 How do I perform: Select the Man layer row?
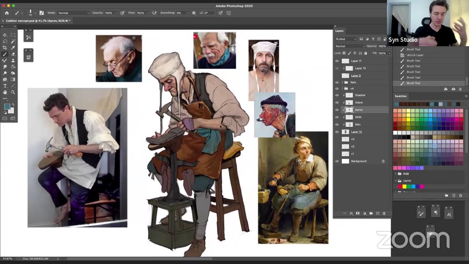pos(361,124)
